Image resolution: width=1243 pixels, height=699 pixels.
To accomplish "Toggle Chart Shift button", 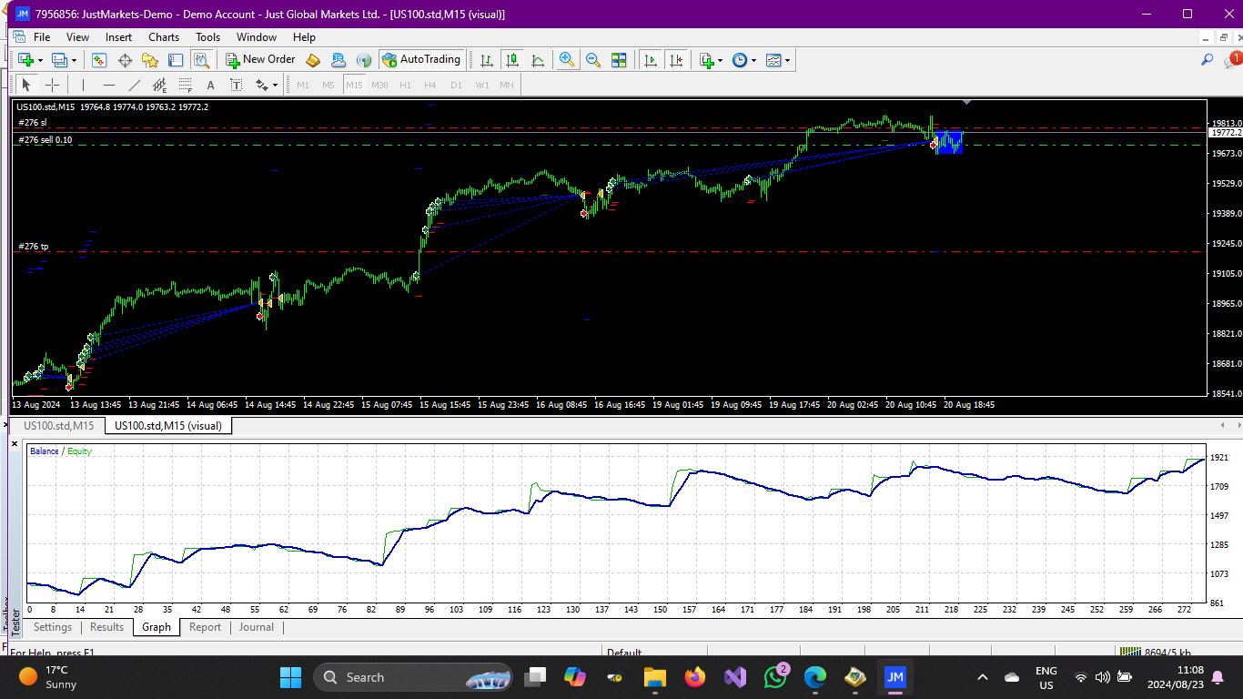I will pyautogui.click(x=676, y=60).
